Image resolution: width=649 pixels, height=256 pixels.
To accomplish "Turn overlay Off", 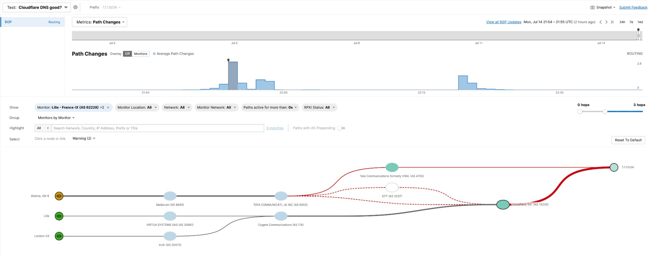I will (127, 54).
